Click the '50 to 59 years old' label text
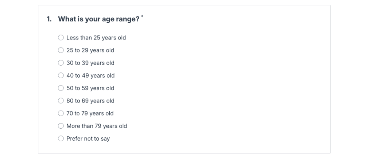The width and height of the screenshot is (369, 158). (x=90, y=88)
